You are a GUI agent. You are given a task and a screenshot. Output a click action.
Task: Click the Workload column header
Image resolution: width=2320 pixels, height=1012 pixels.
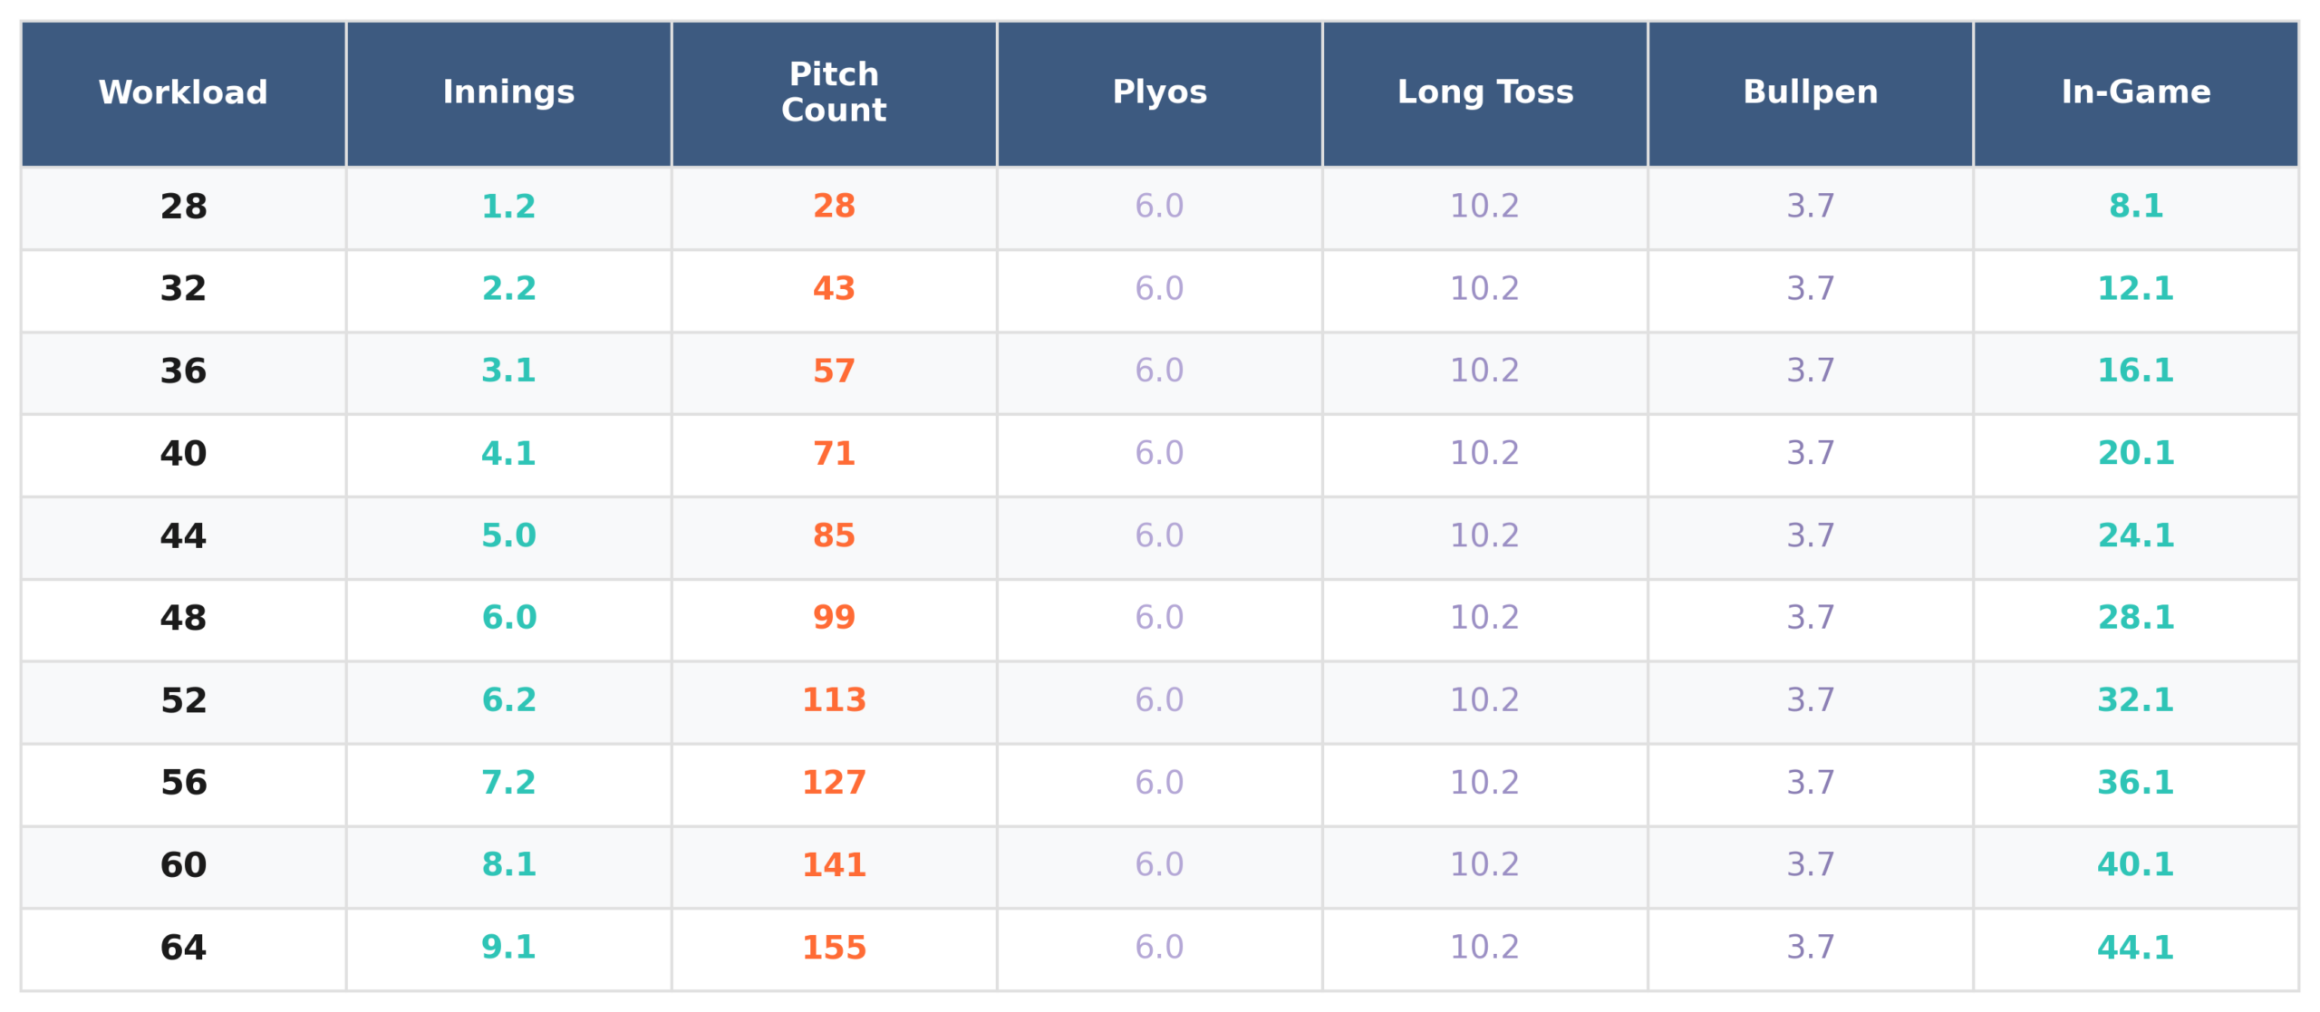183,92
